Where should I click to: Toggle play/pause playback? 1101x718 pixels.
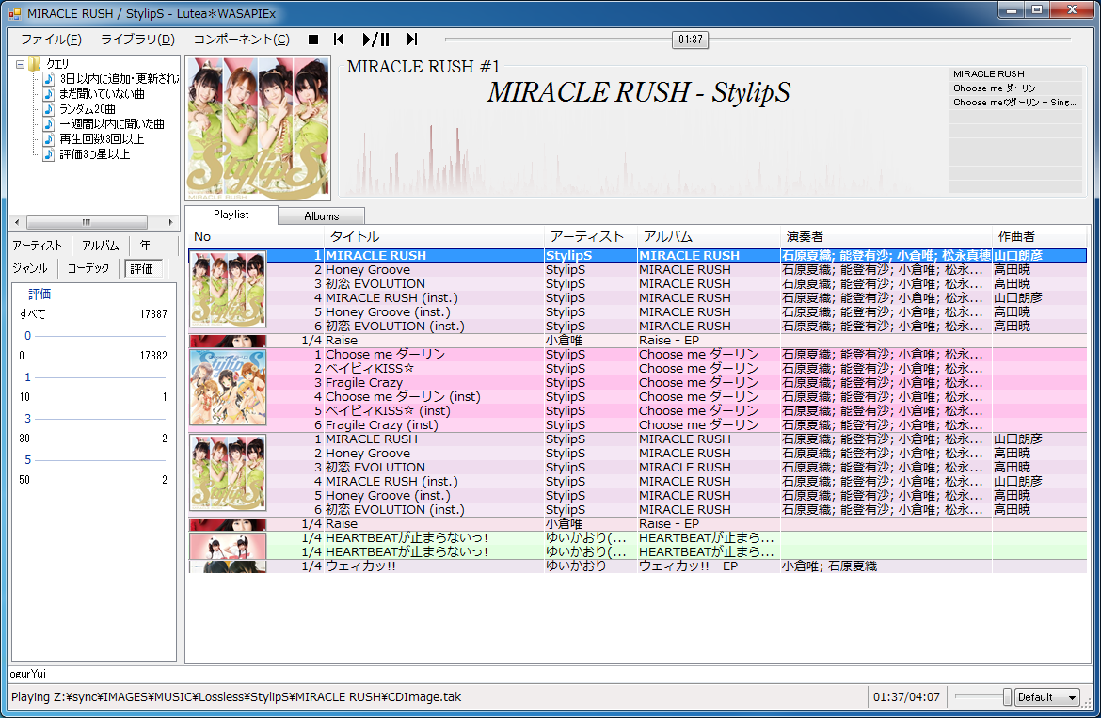click(x=375, y=40)
